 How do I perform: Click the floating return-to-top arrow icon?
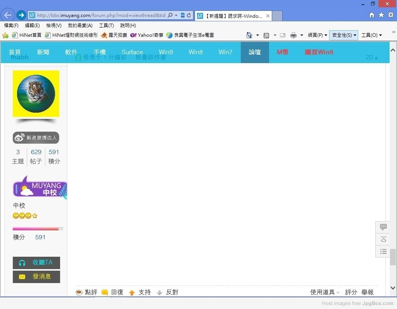pos(383,239)
